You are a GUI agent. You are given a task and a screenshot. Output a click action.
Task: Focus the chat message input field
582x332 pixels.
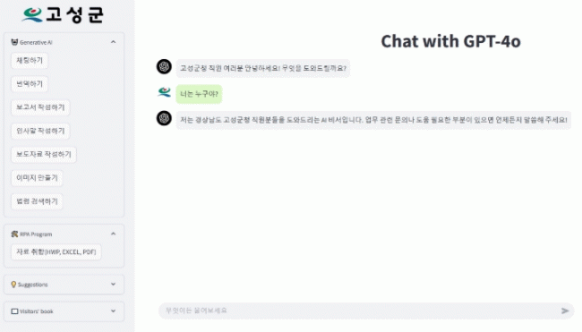point(360,311)
